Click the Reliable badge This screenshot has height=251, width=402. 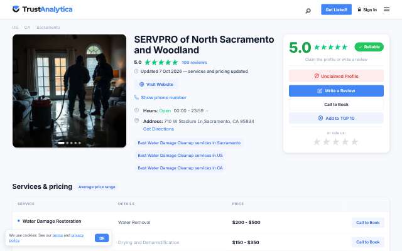[x=369, y=47]
